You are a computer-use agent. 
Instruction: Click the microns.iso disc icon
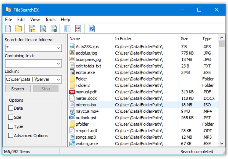tap(72, 105)
